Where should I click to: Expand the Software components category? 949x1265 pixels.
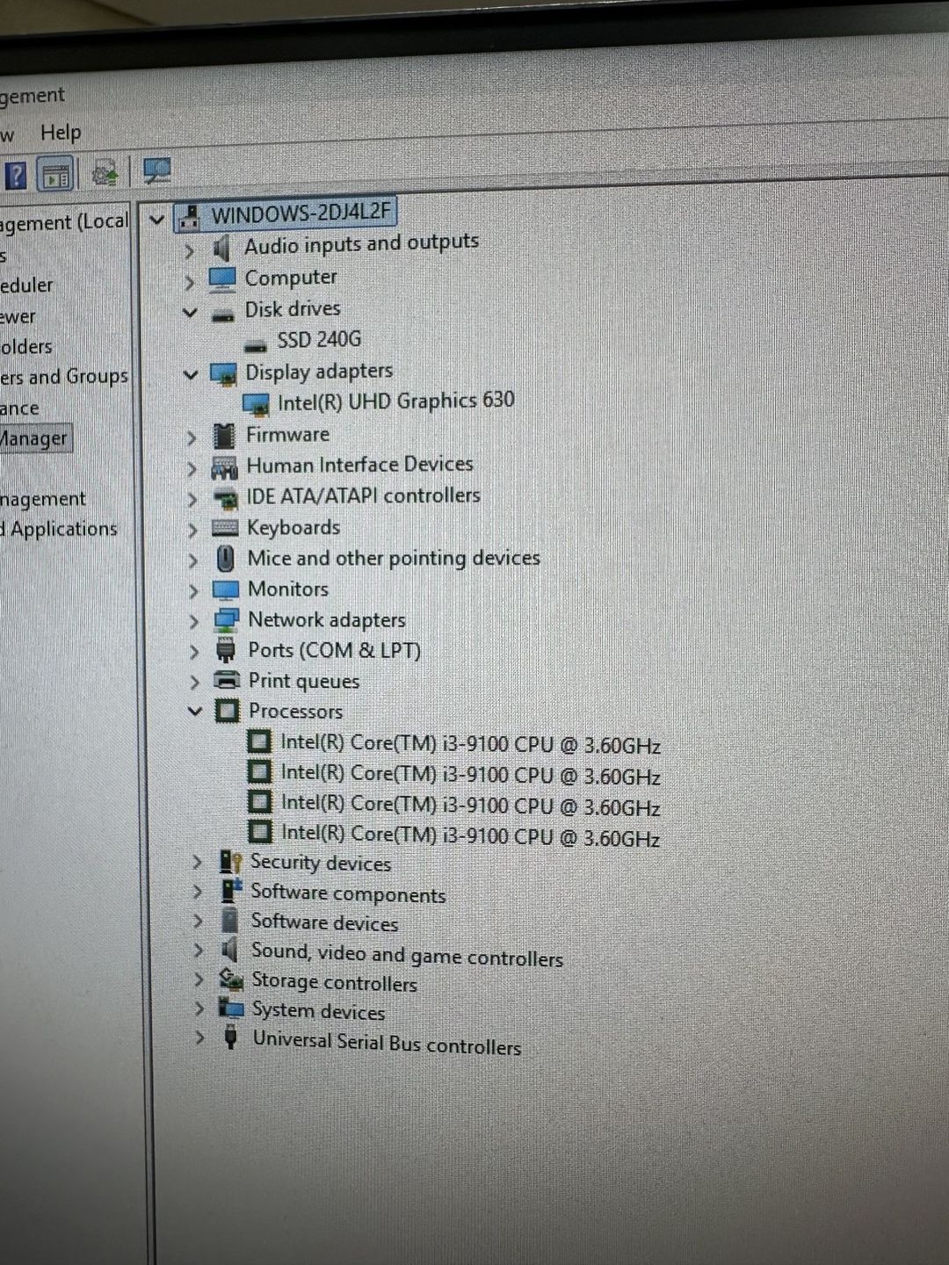tap(198, 893)
